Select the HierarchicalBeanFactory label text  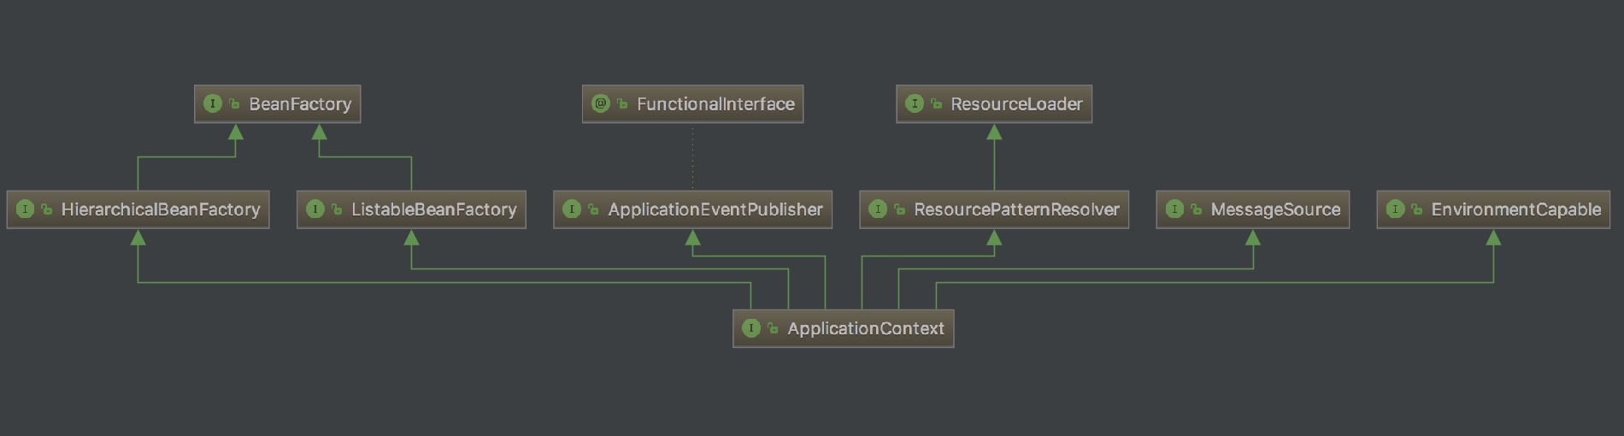161,209
